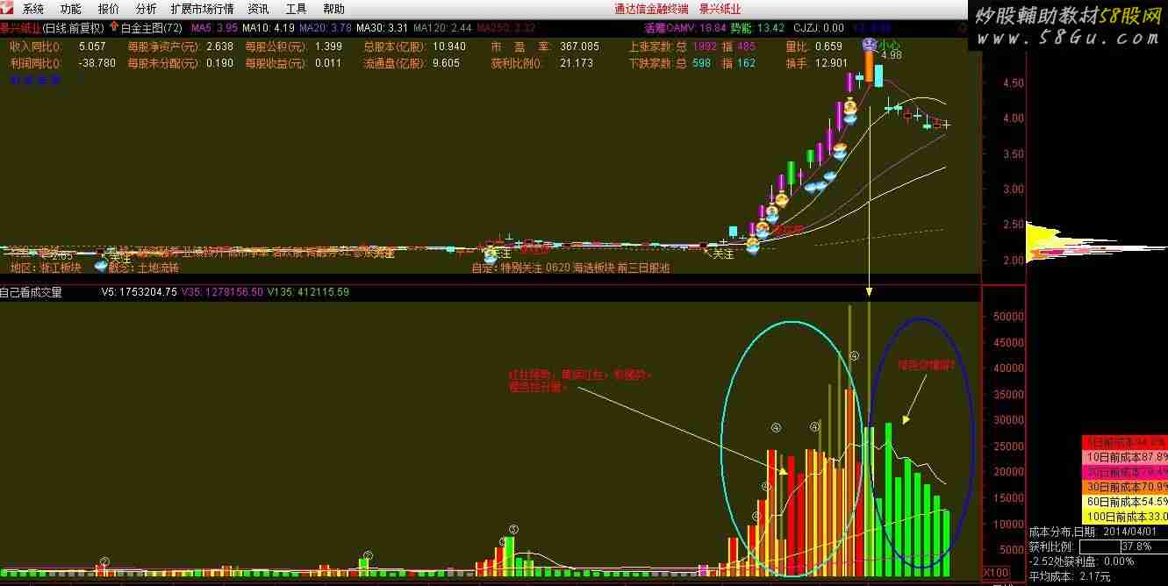Open the 功能 menu

(x=71, y=9)
